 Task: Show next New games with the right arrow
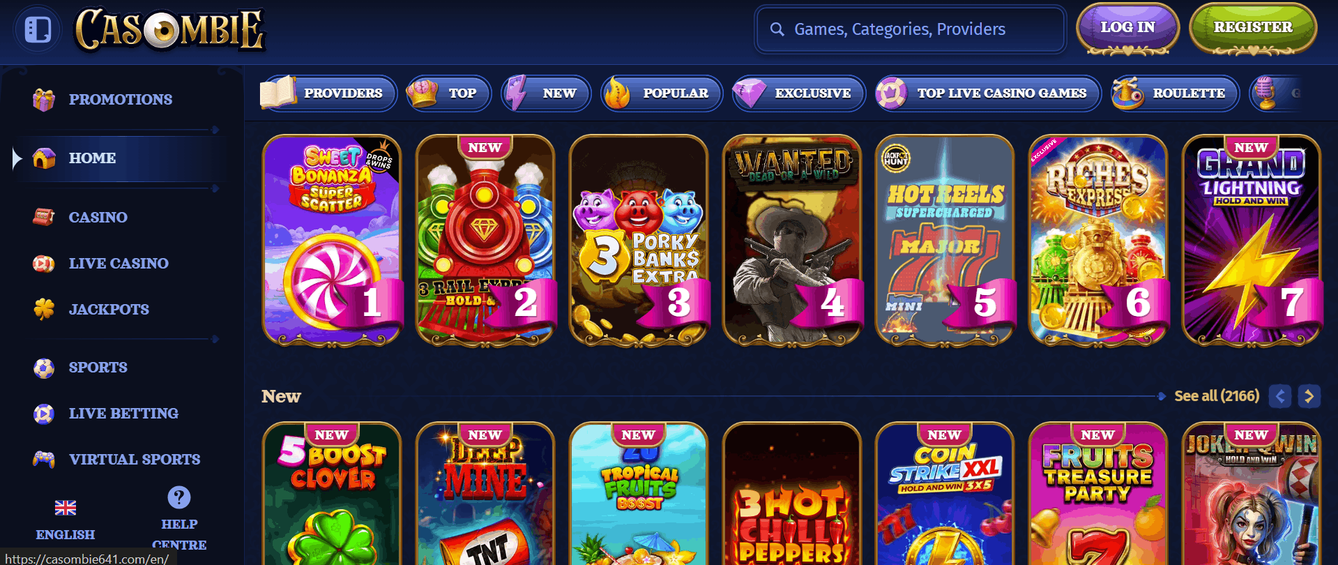pyautogui.click(x=1309, y=396)
